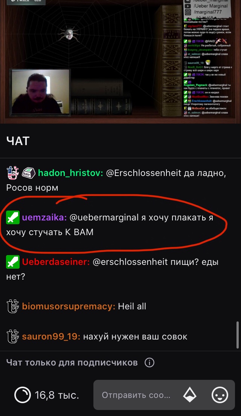Tap sauron99_19's subscriber mug badge

(13, 336)
